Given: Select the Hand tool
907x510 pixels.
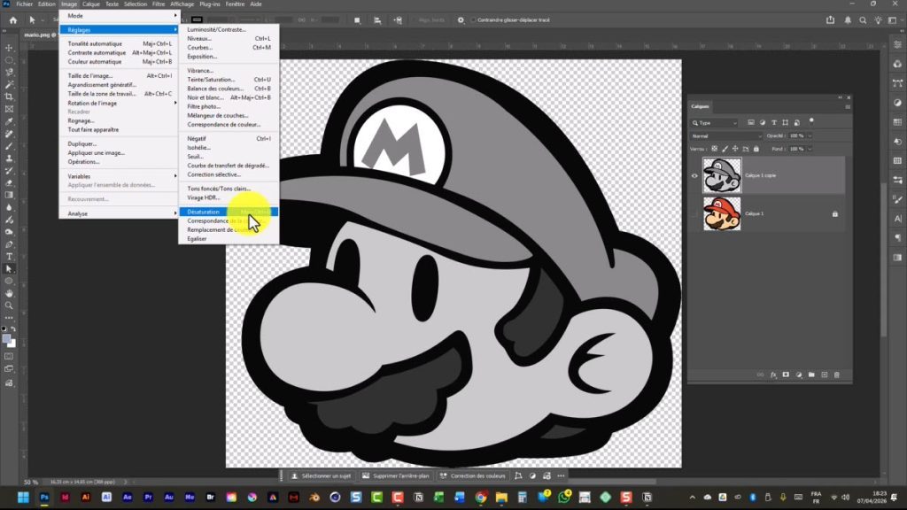Looking at the screenshot, I should coord(9,293).
